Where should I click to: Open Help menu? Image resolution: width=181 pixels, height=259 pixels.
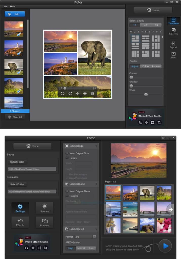13,6
